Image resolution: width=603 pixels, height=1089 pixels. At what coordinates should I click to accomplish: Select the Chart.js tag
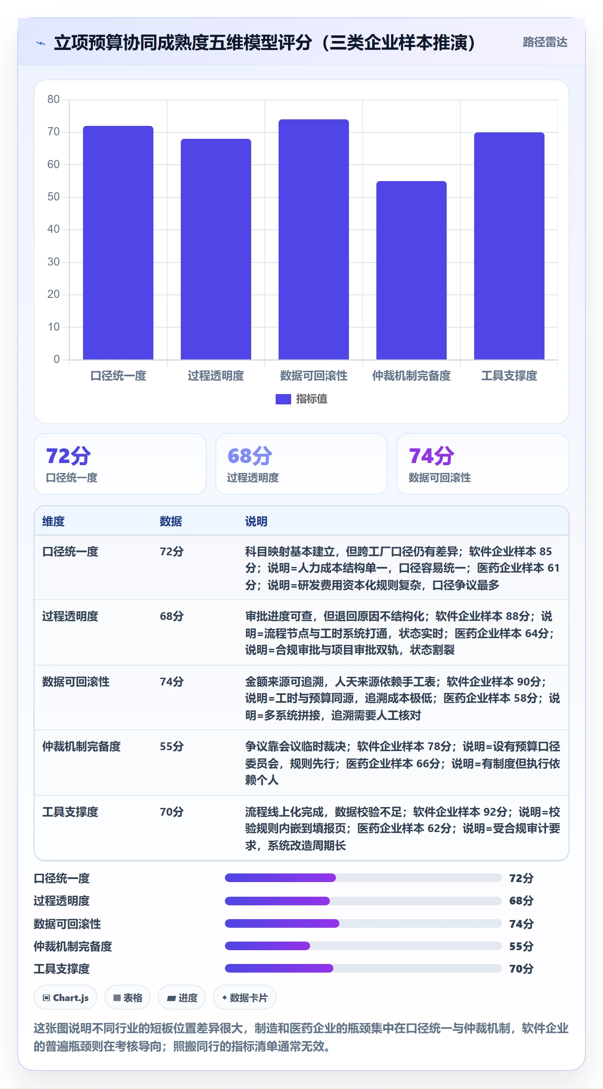point(65,998)
